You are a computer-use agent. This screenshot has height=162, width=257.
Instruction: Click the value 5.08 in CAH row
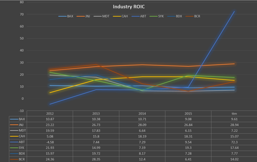click(x=50, y=136)
